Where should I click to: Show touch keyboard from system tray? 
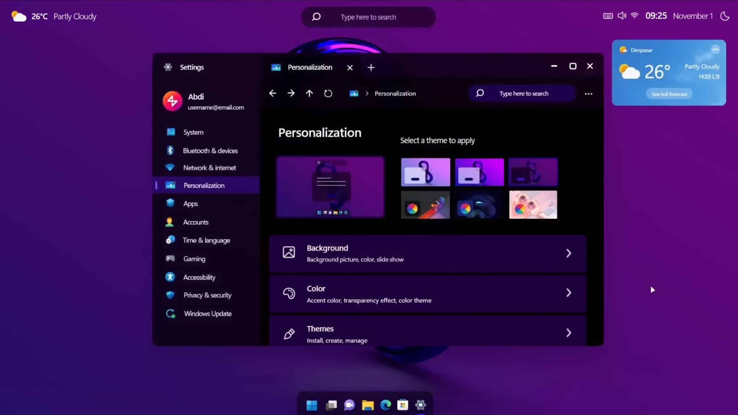pyautogui.click(x=608, y=15)
